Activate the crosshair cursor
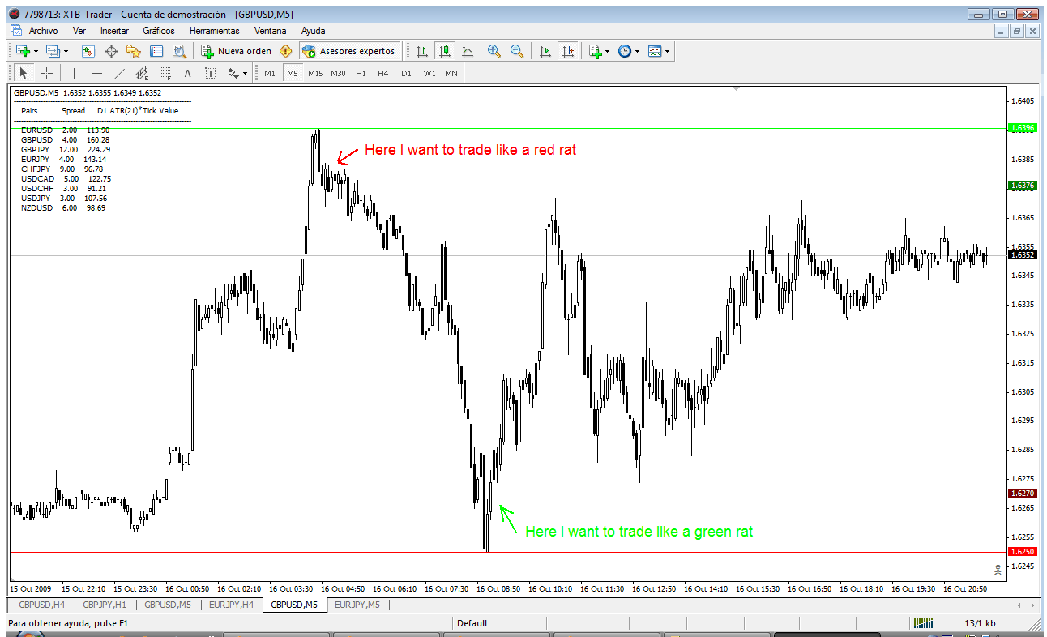Screen dimensions: 1047x637 click(46, 73)
